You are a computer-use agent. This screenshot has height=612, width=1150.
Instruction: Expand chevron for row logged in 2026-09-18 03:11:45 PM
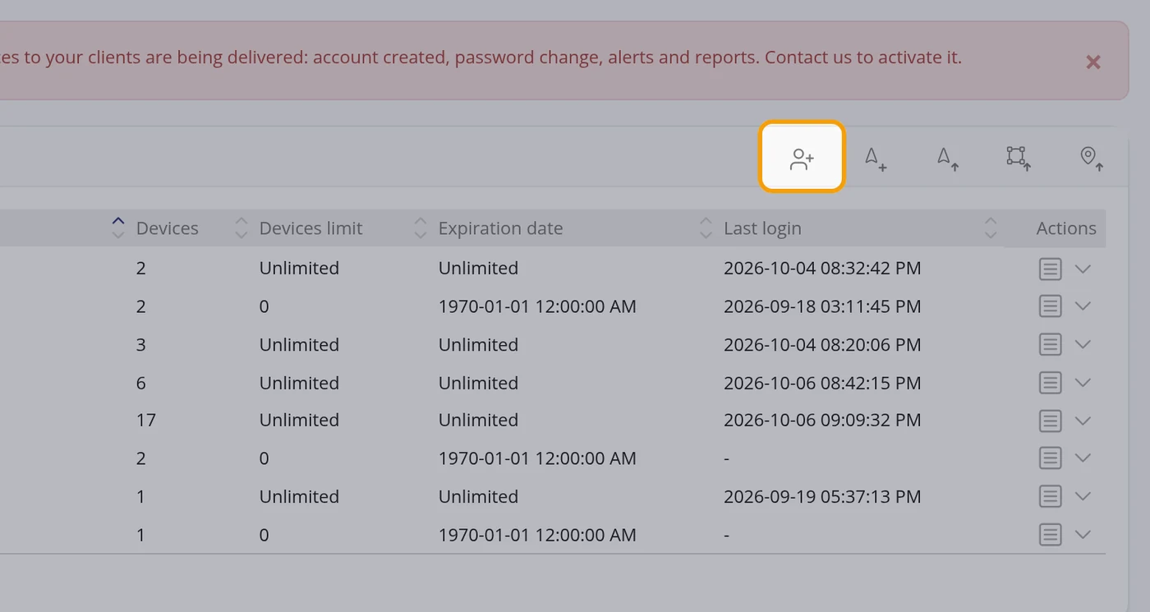click(x=1083, y=306)
